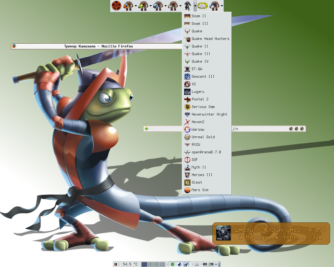This screenshot has height=267, width=334.
Task: Open the white dog launcher icon
Action: 173,6
